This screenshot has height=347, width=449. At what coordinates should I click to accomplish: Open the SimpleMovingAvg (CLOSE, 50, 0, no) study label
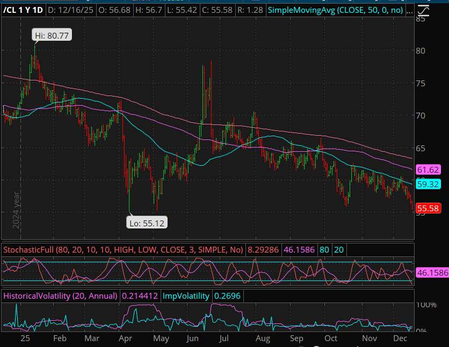pyautogui.click(x=335, y=10)
